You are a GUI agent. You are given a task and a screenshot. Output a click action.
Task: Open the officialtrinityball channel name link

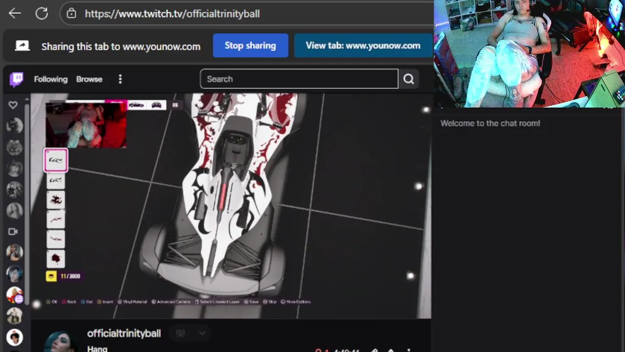click(124, 333)
